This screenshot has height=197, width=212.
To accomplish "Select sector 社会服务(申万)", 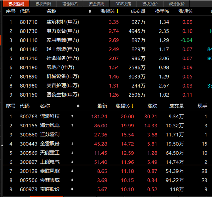I will click(x=63, y=58).
